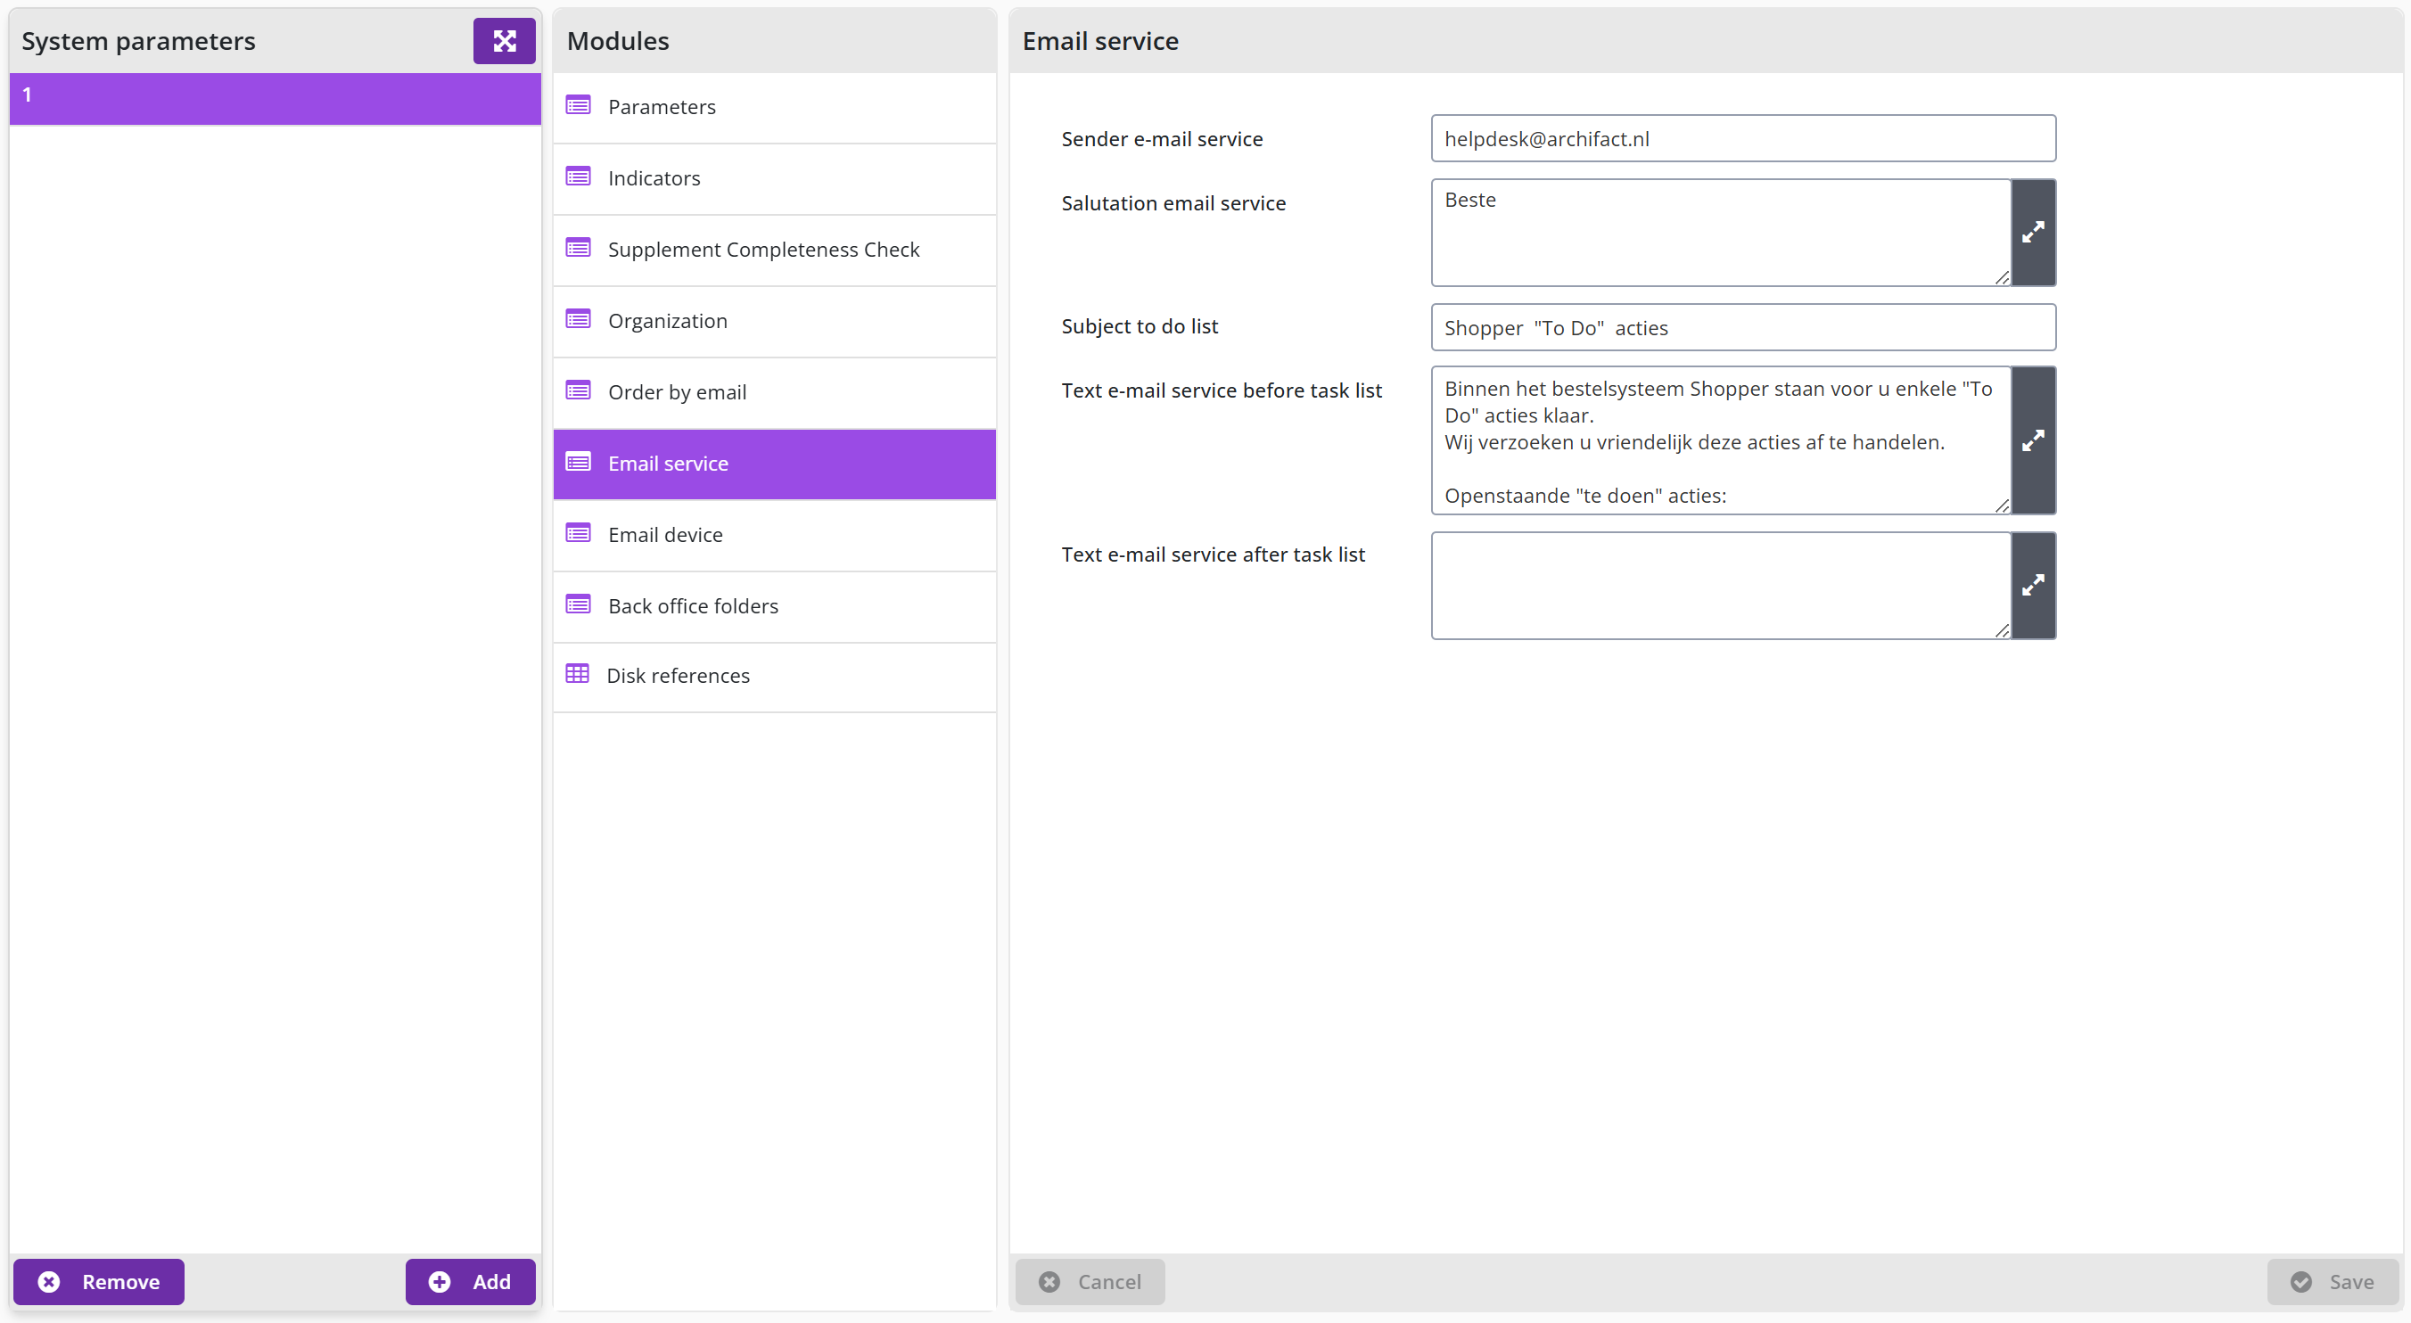Click the Disk references table icon
The width and height of the screenshot is (2411, 1323).
pyautogui.click(x=578, y=674)
